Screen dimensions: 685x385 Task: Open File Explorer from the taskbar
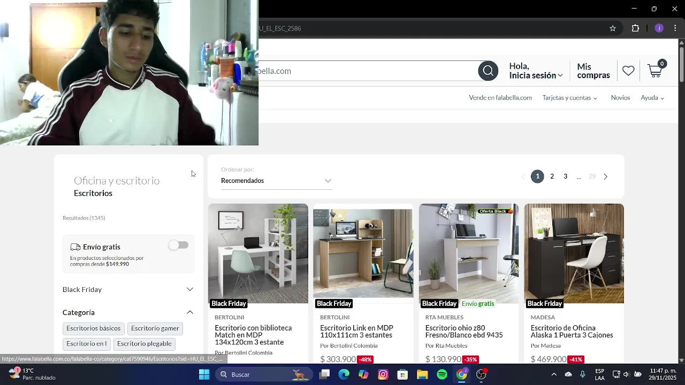[422, 374]
